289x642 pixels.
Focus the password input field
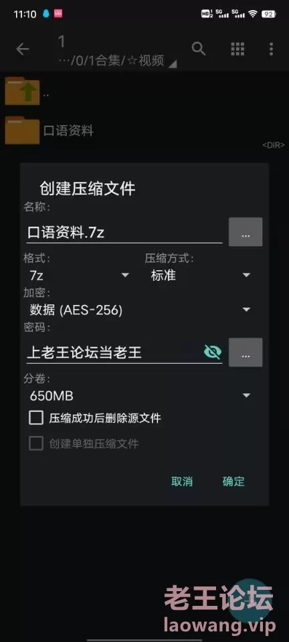pyautogui.click(x=114, y=352)
